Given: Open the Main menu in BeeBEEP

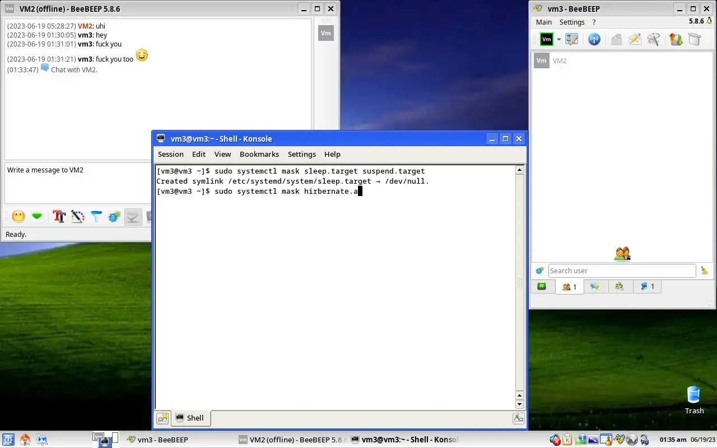Looking at the screenshot, I should 544,22.
